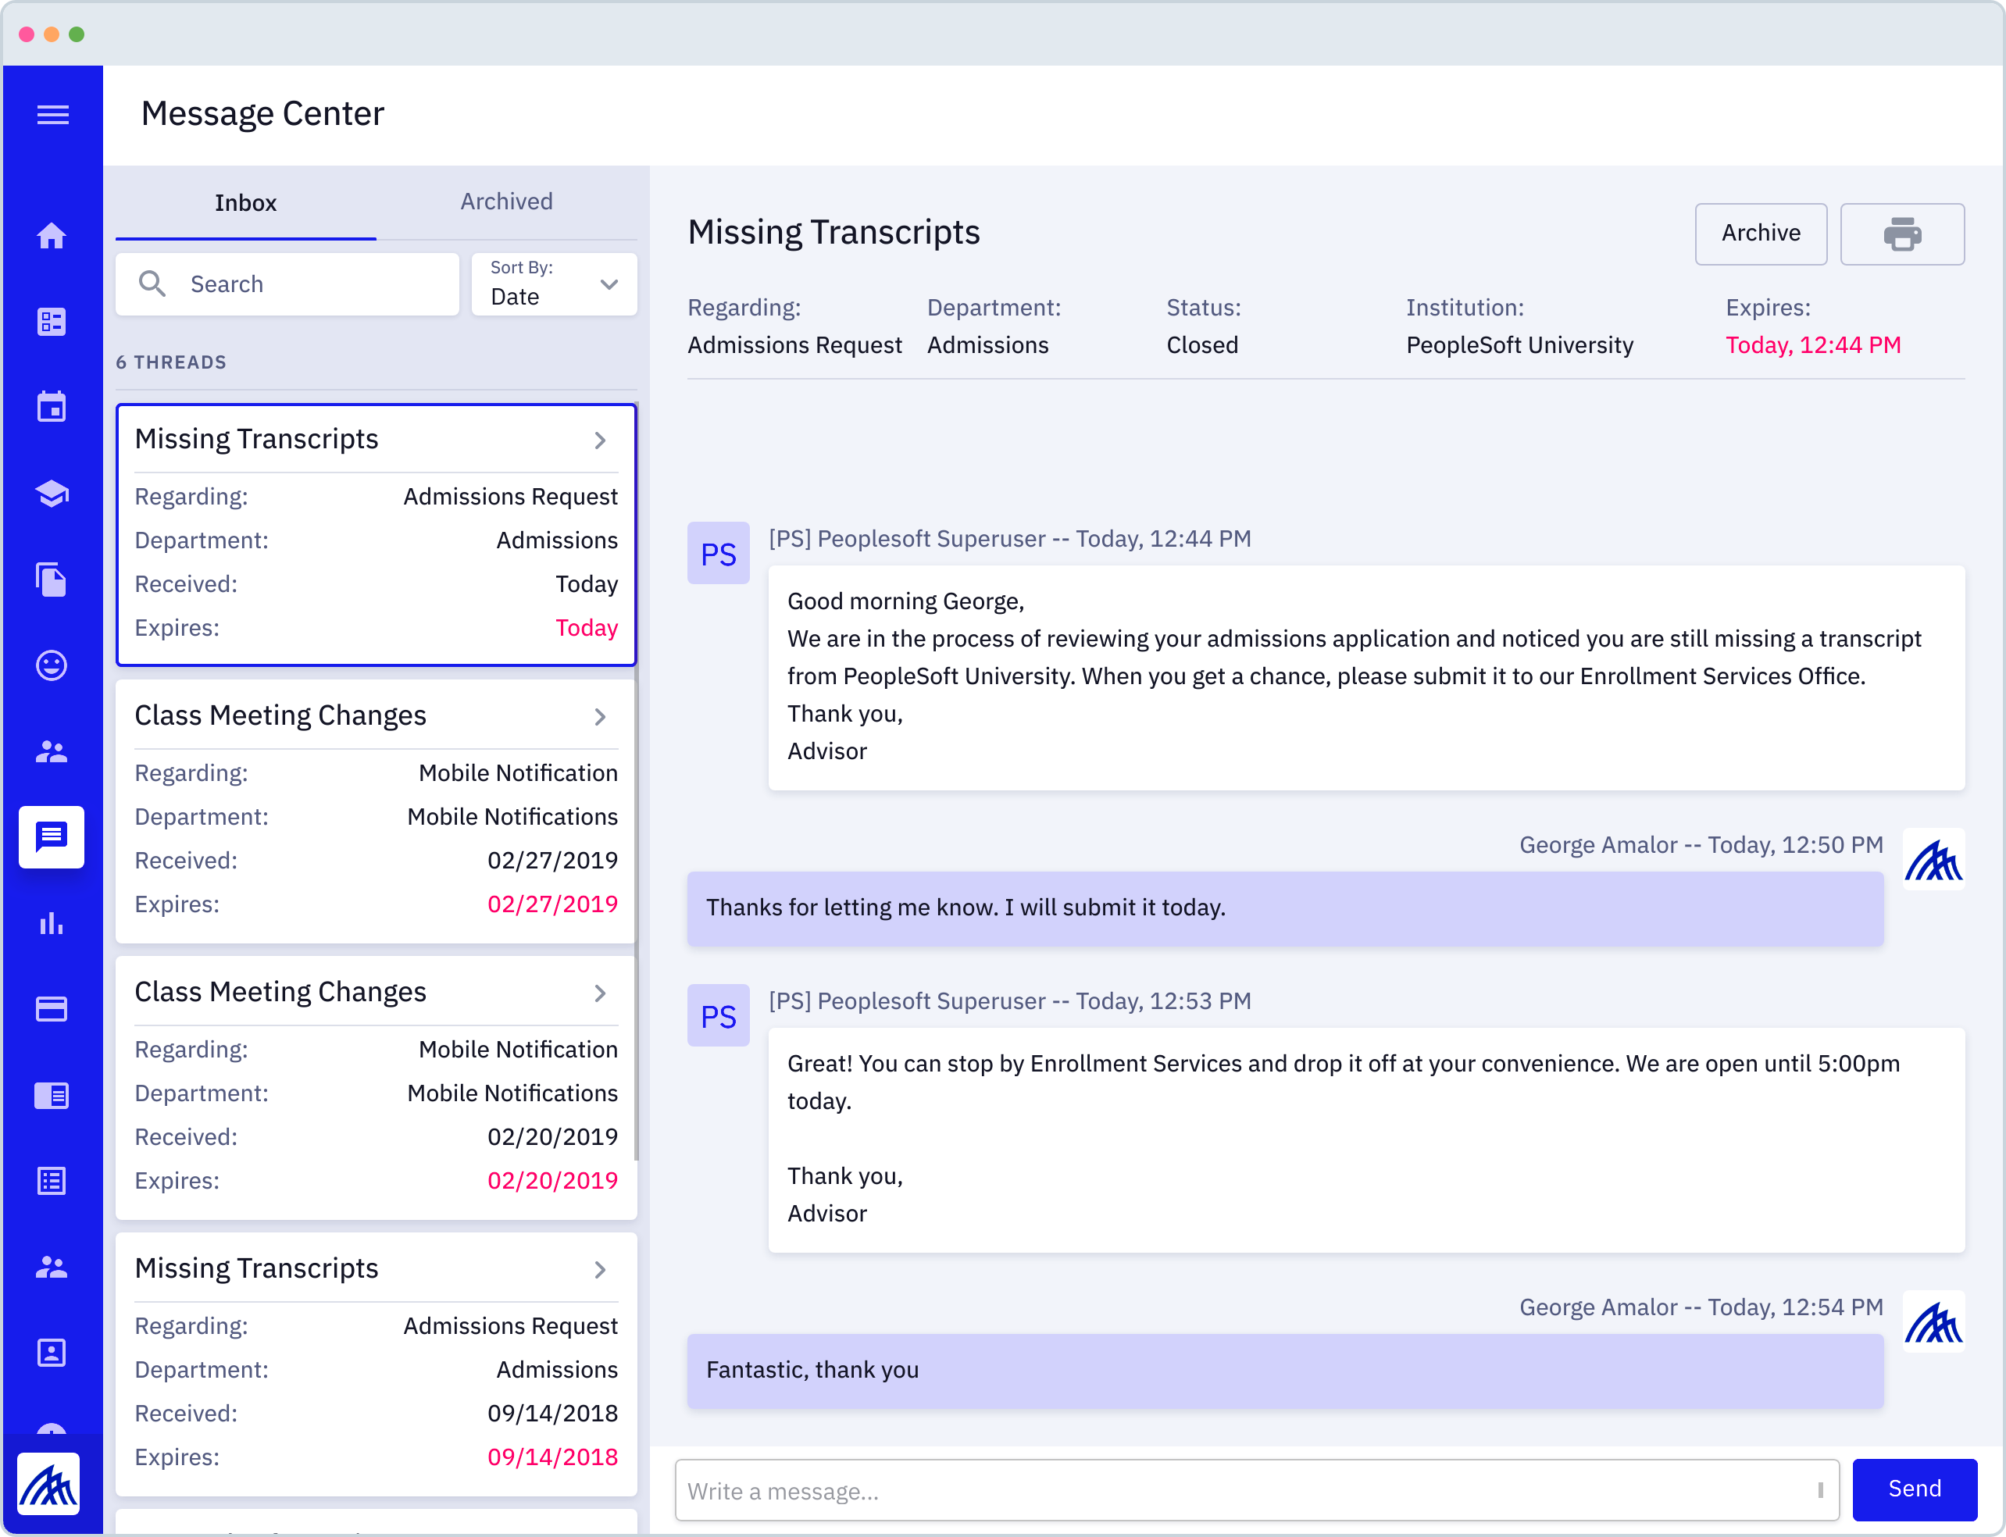
Task: Print the Missing Transcripts thread
Action: point(1901,234)
